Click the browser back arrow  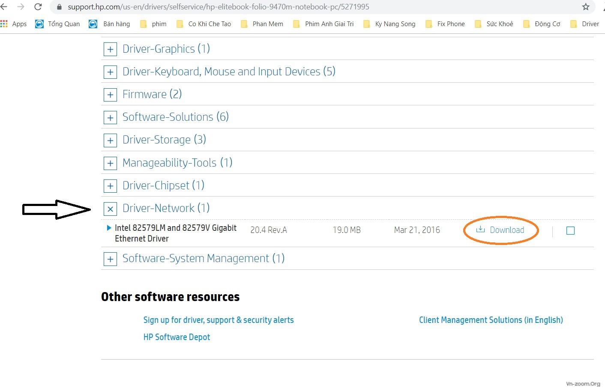tap(4, 6)
